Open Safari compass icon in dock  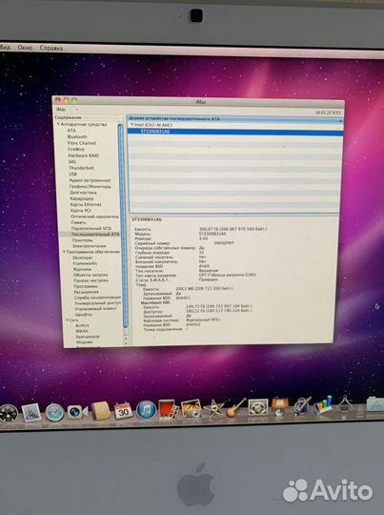(x=54, y=413)
